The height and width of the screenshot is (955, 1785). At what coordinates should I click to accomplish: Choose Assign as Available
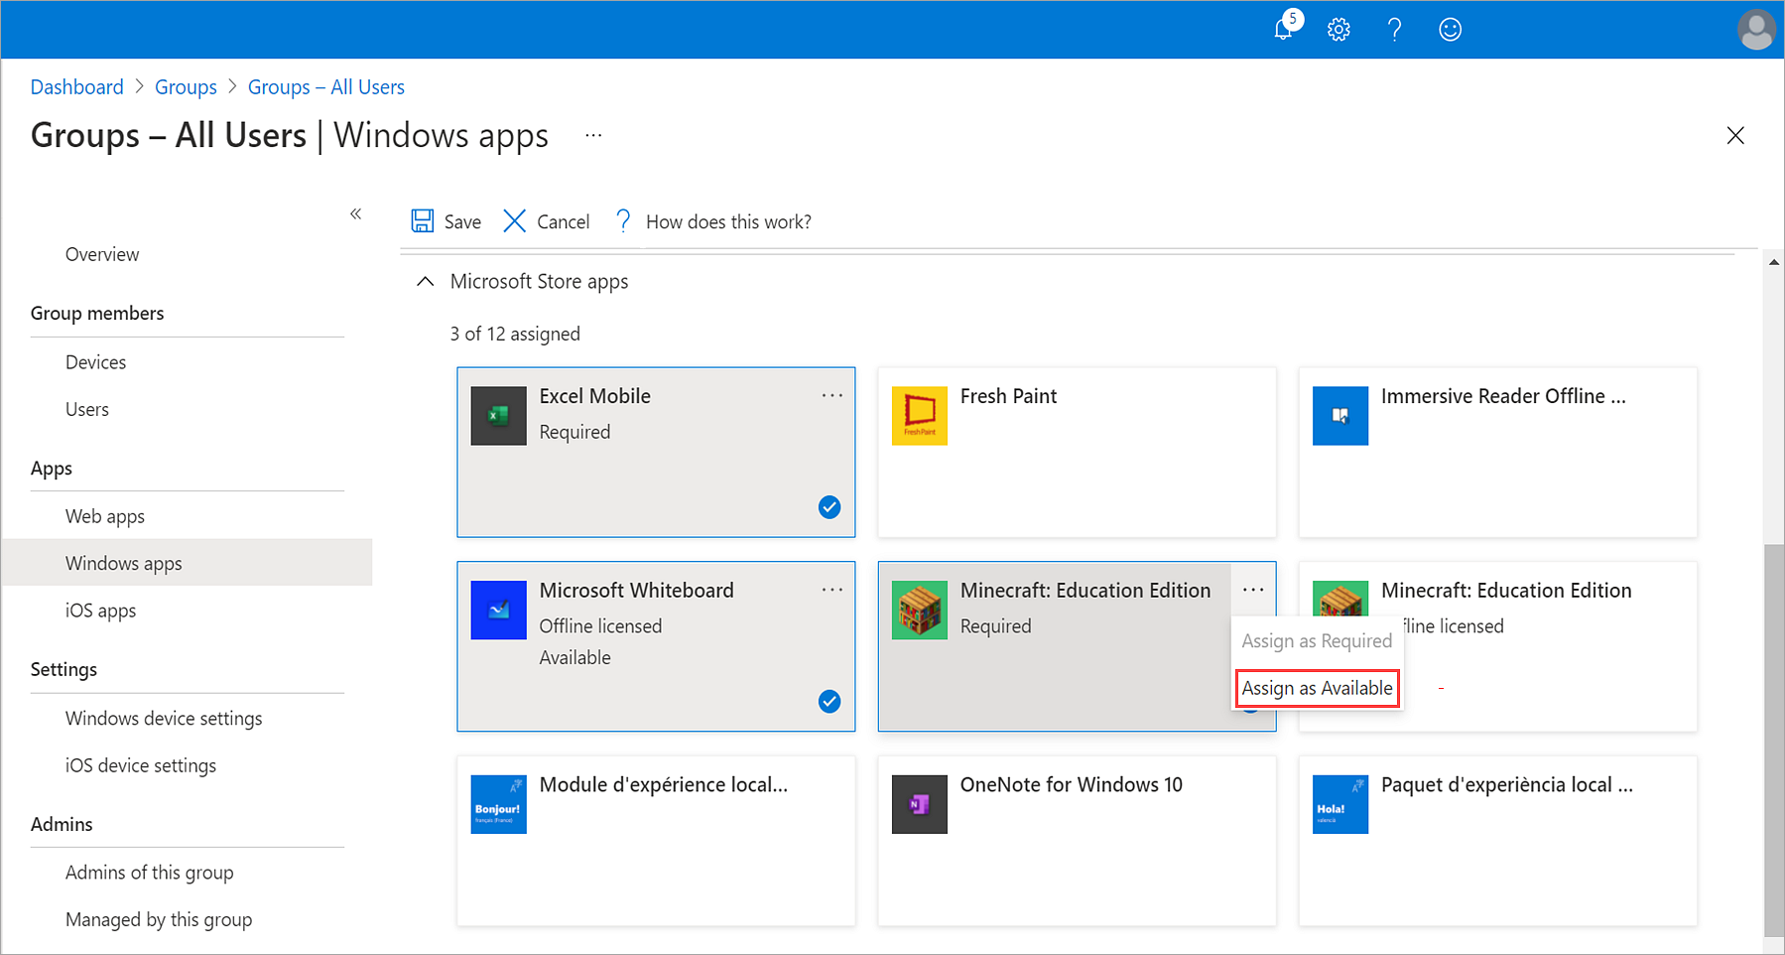point(1317,688)
